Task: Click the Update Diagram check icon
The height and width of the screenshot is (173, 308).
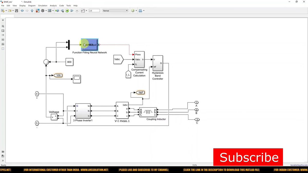Action: tap(133, 11)
